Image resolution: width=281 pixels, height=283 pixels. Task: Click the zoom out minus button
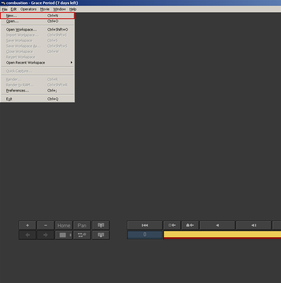pyautogui.click(x=46, y=225)
